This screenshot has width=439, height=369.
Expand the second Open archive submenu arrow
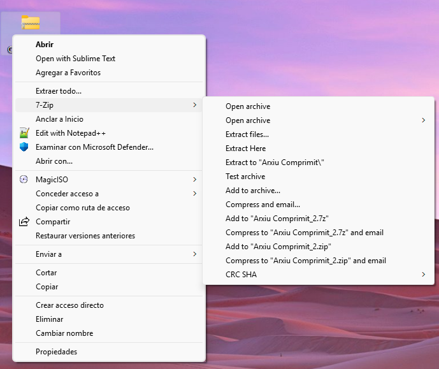tap(423, 120)
